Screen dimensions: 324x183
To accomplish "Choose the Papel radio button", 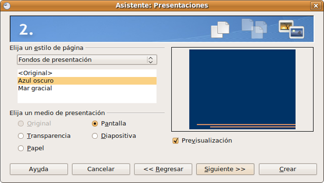I will (x=21, y=148).
